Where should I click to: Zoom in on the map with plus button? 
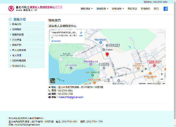tap(162, 74)
